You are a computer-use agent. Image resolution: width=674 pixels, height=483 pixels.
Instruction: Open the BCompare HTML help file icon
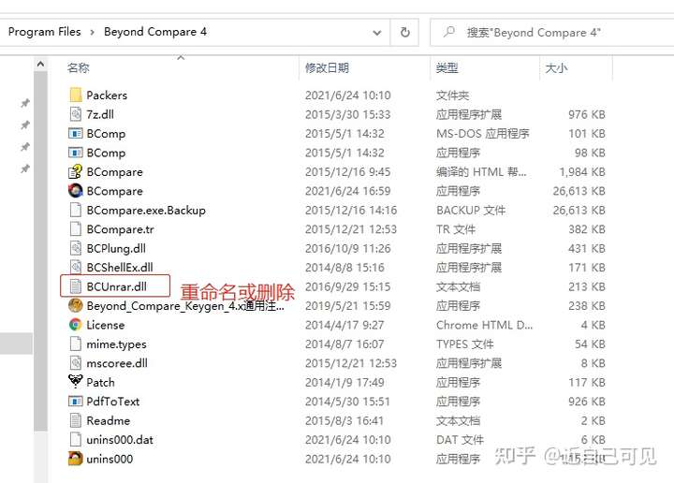[75, 171]
